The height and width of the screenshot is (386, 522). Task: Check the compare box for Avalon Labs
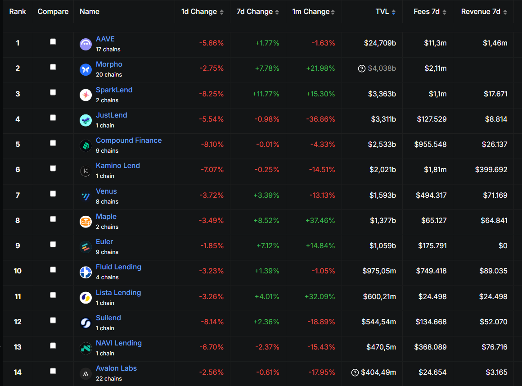53,371
